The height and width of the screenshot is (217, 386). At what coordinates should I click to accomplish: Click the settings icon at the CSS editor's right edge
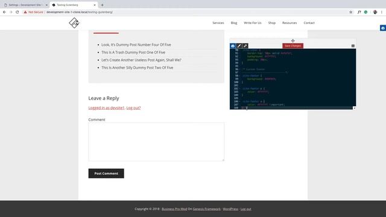pyautogui.click(x=353, y=46)
